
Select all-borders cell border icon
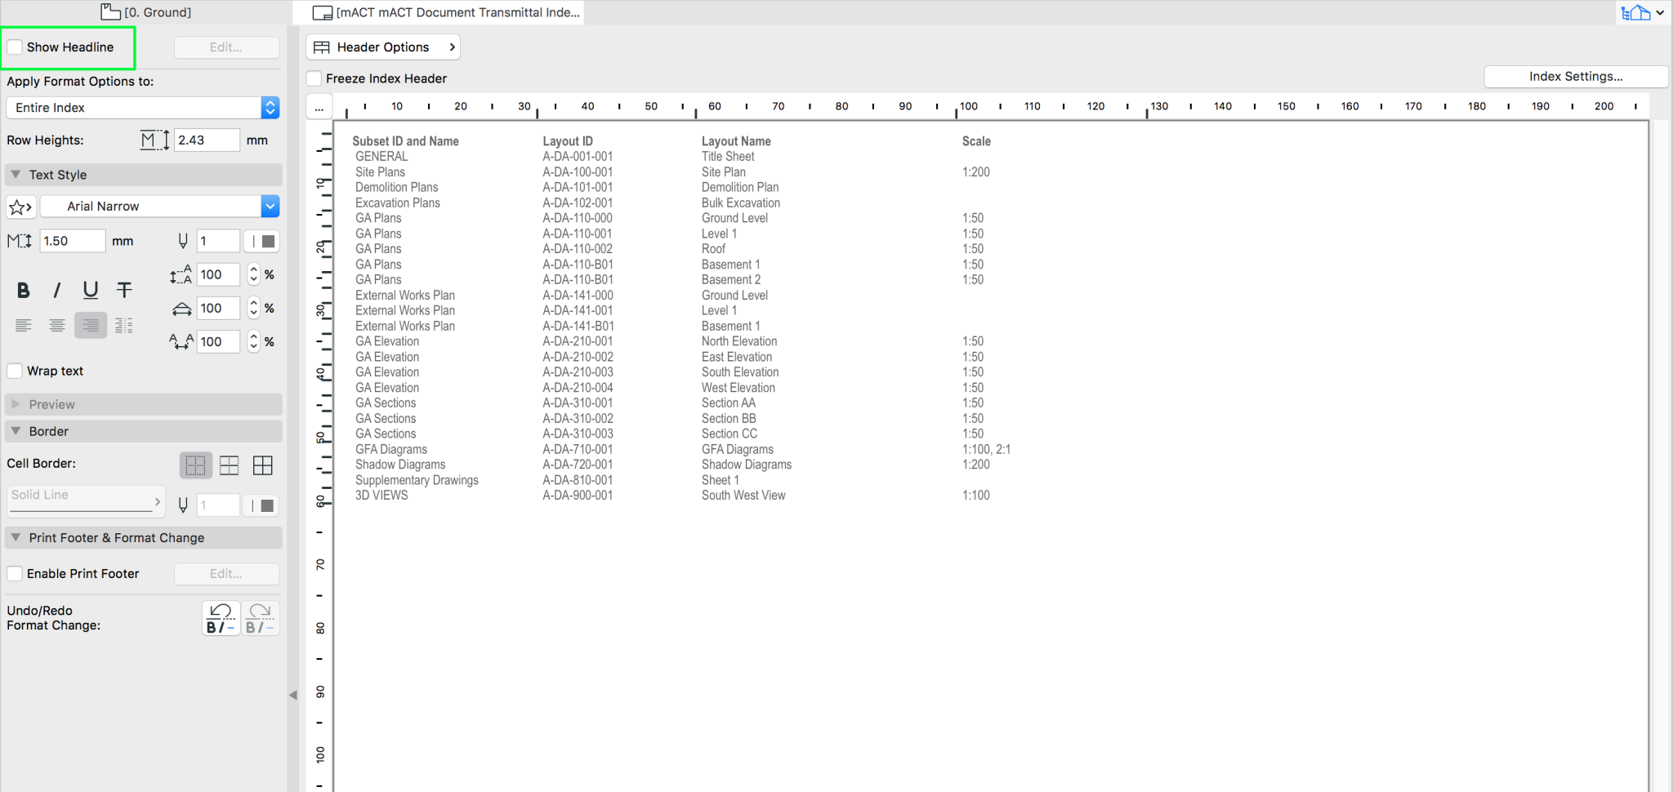[x=262, y=465]
